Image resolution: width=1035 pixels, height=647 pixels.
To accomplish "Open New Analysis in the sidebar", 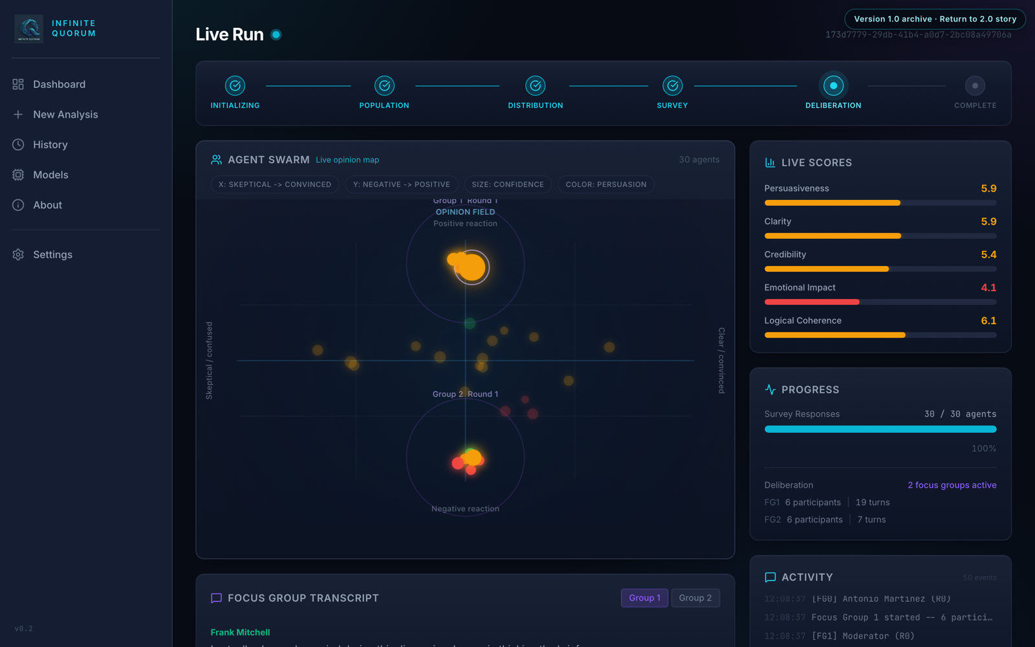I will click(86, 115).
